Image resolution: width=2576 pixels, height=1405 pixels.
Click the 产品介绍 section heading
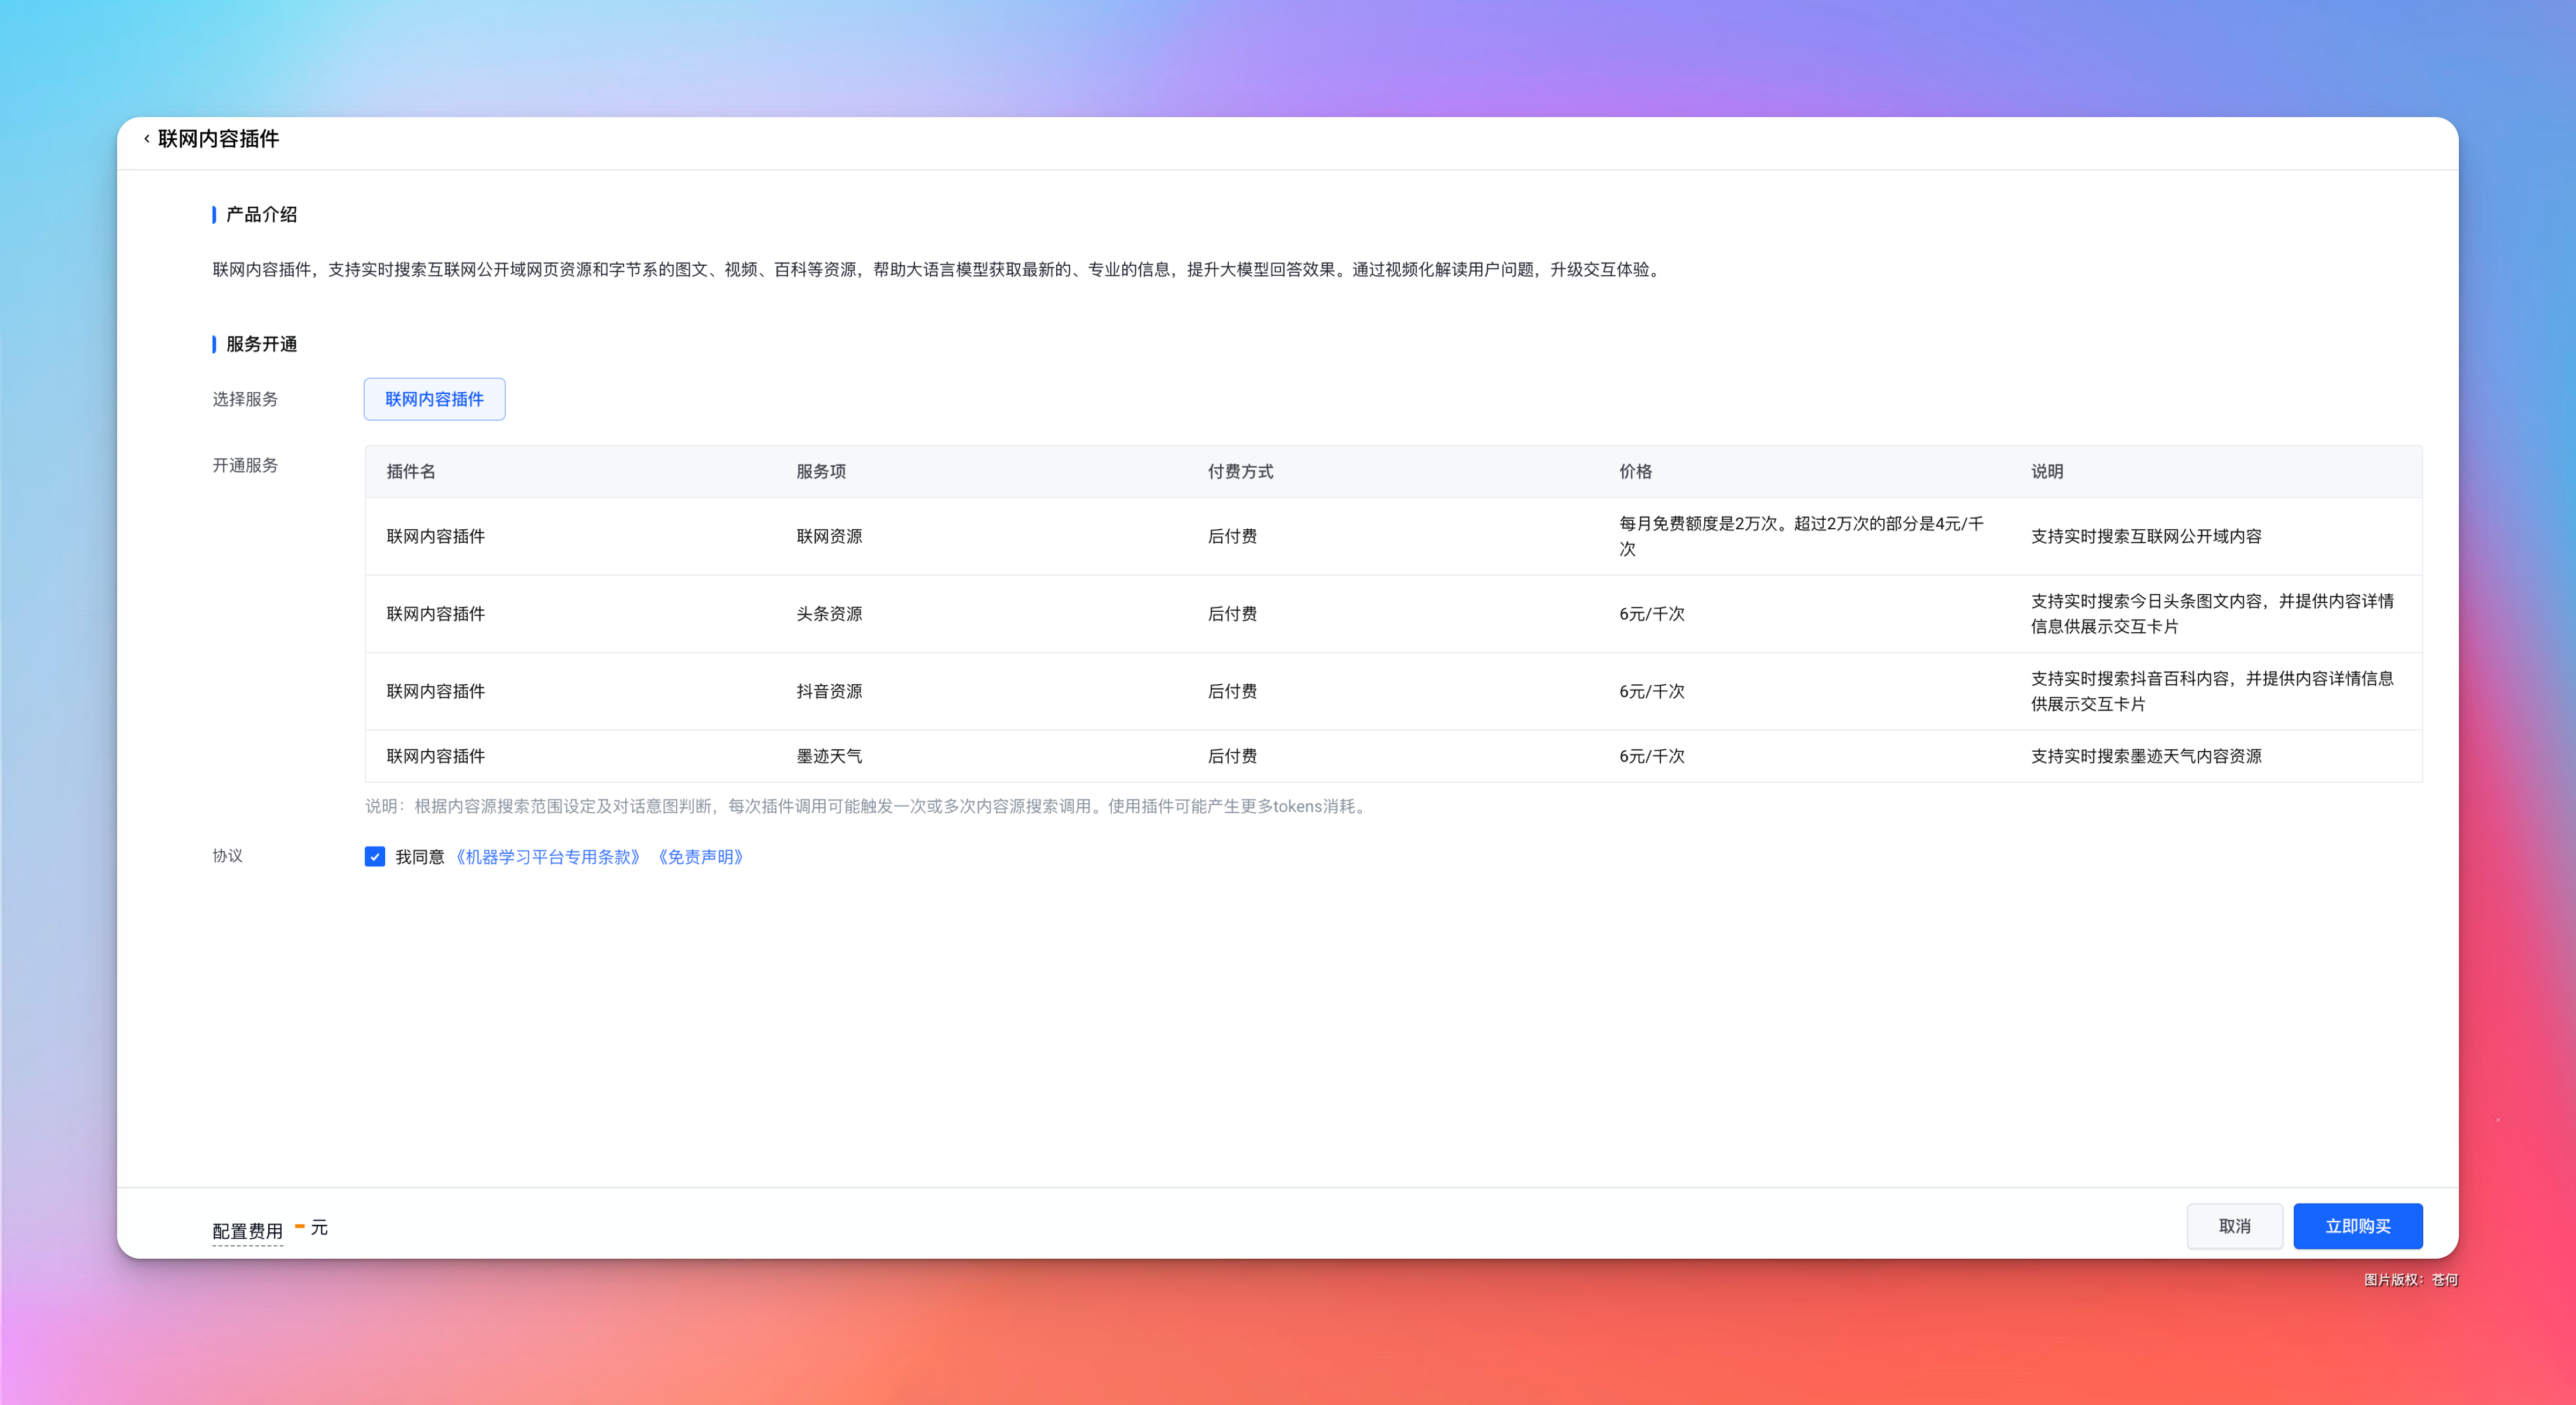261,215
